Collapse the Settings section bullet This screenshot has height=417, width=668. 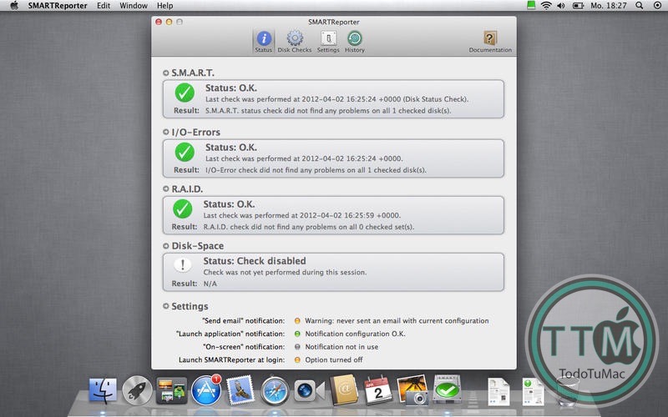(165, 306)
